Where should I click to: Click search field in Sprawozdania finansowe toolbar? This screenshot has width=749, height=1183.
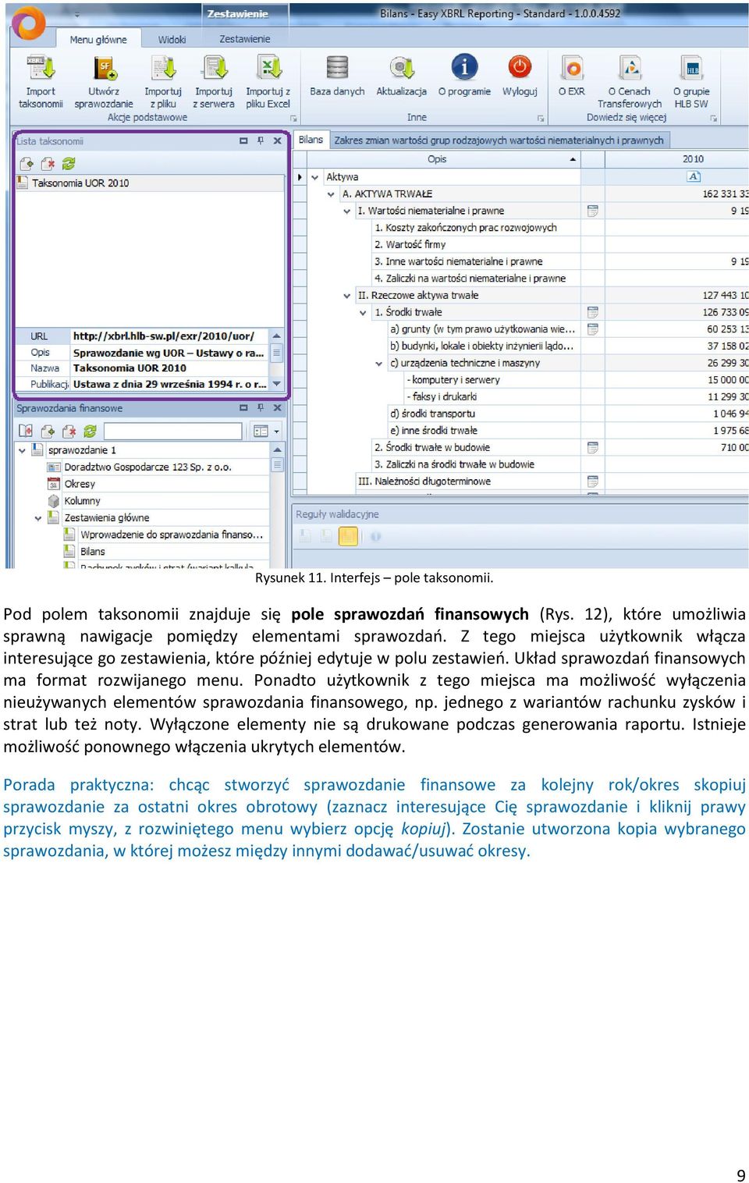tap(172, 431)
